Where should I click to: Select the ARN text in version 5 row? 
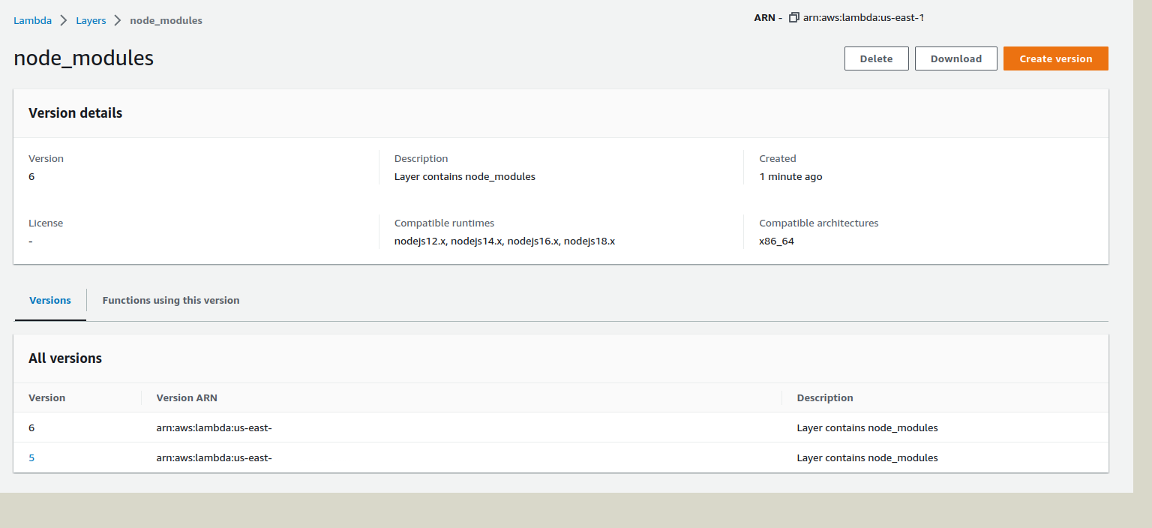click(214, 457)
